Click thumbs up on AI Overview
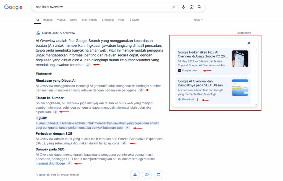This screenshot has width=283, height=181. (x=147, y=174)
